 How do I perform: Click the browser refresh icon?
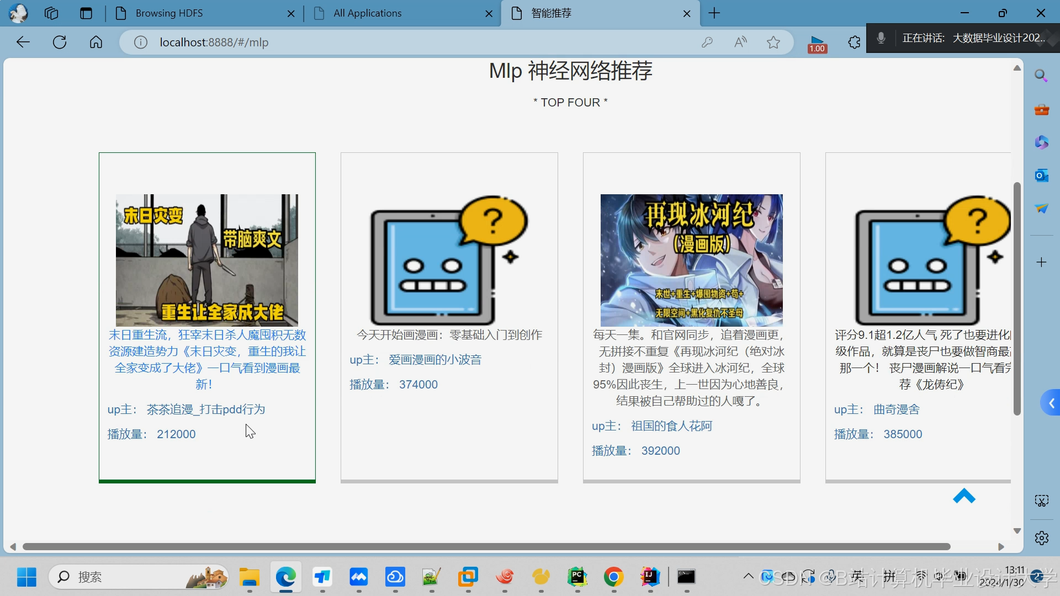[60, 42]
